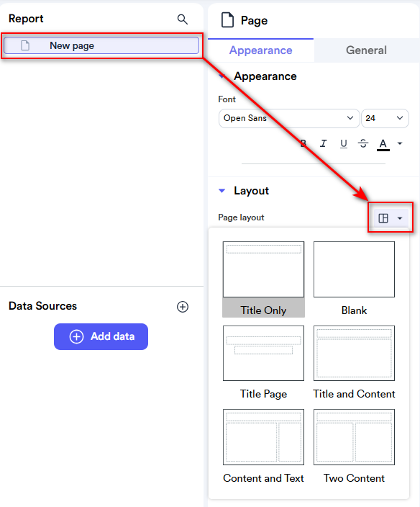This screenshot has width=420, height=507.
Task: Open the font size 24 dropdown
Action: [x=385, y=118]
